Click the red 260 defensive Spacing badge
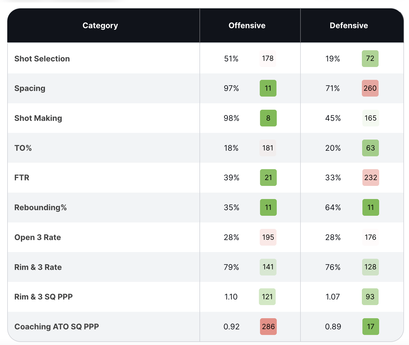This screenshot has width=409, height=345. tap(370, 88)
